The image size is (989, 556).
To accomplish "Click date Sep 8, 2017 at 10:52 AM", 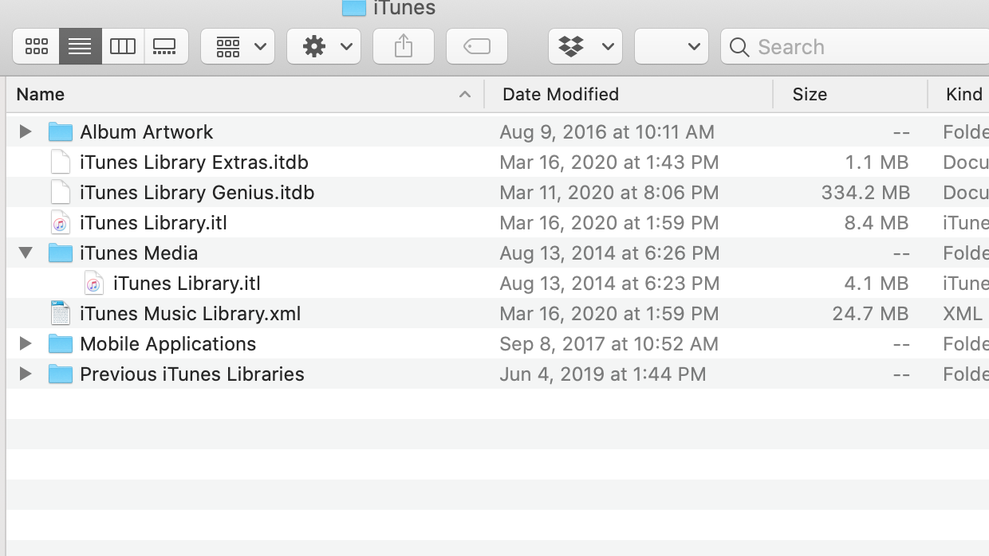I will point(609,343).
